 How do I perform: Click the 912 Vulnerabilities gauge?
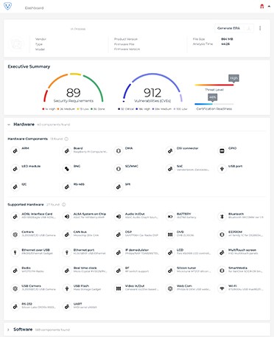tap(152, 88)
